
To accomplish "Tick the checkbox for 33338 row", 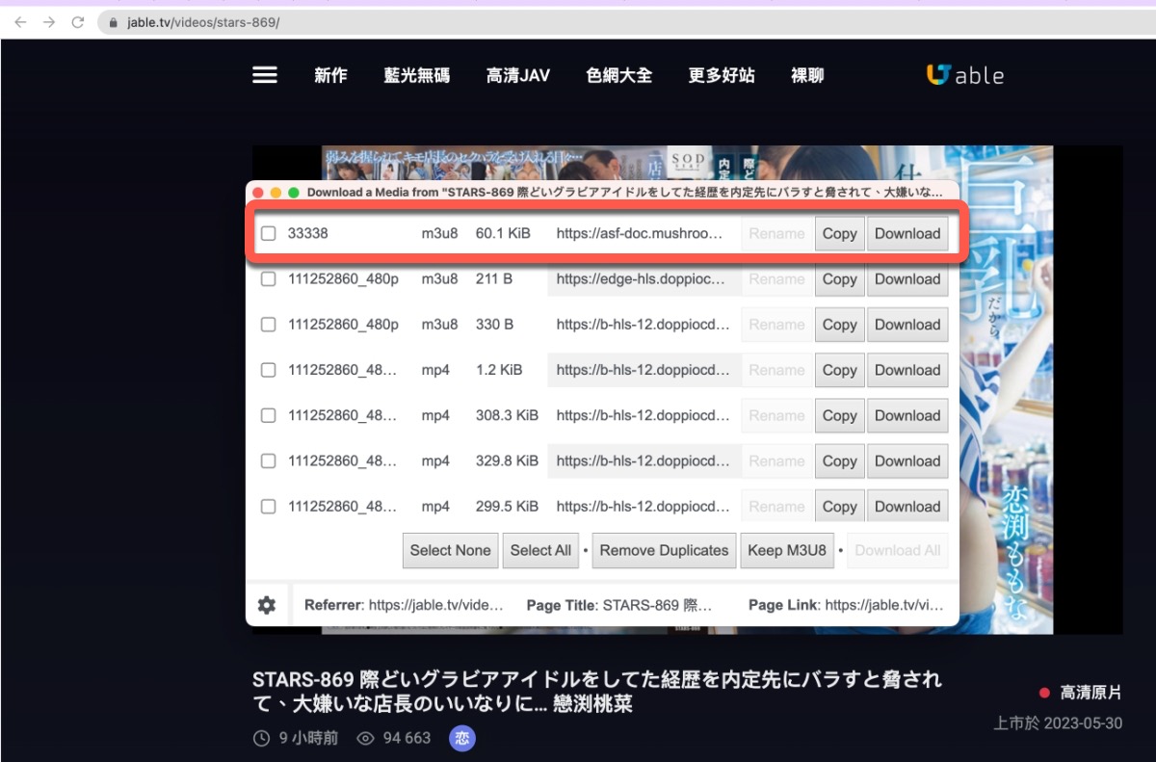I will pos(269,233).
